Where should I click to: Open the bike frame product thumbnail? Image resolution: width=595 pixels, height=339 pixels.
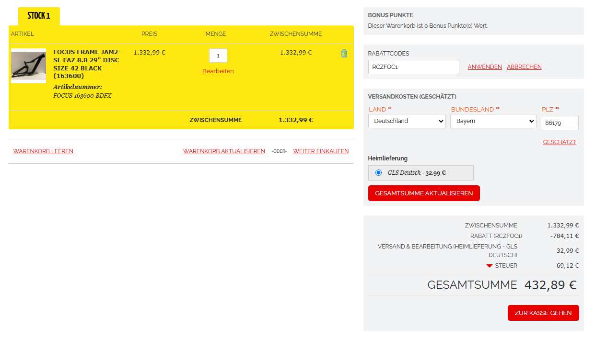click(x=28, y=66)
